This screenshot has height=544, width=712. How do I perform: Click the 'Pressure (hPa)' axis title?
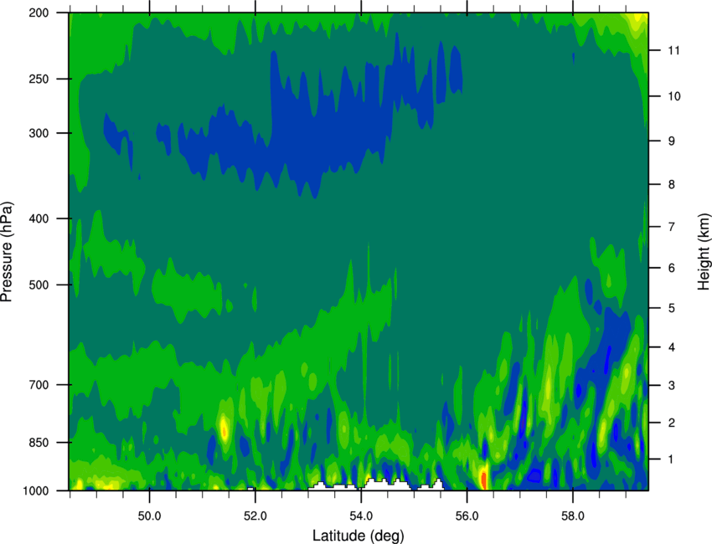click(x=7, y=251)
